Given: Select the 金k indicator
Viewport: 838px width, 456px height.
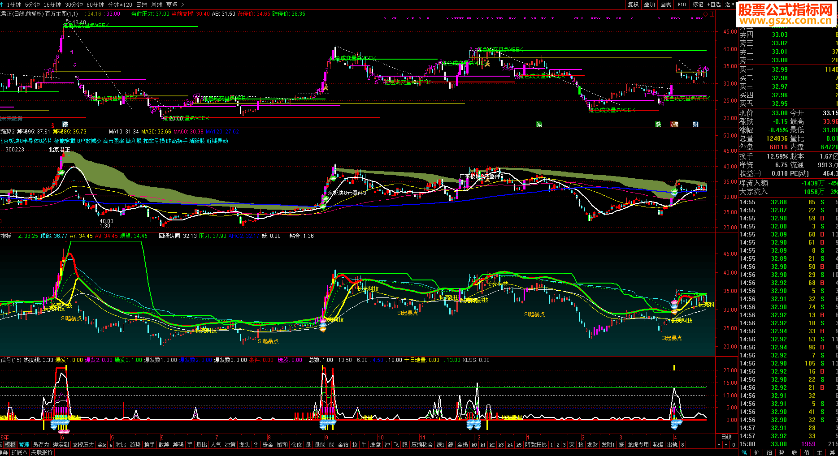Looking at the screenshot, I should [x=102, y=445].
